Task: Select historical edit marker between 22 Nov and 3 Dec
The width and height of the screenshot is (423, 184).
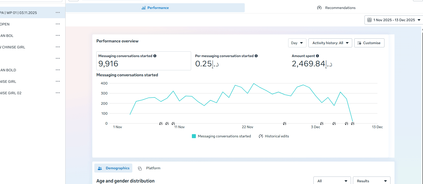Action: (x=285, y=123)
